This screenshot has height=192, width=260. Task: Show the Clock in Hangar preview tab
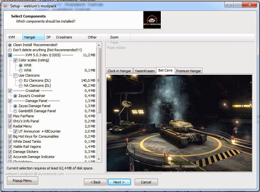pyautogui.click(x=119, y=71)
